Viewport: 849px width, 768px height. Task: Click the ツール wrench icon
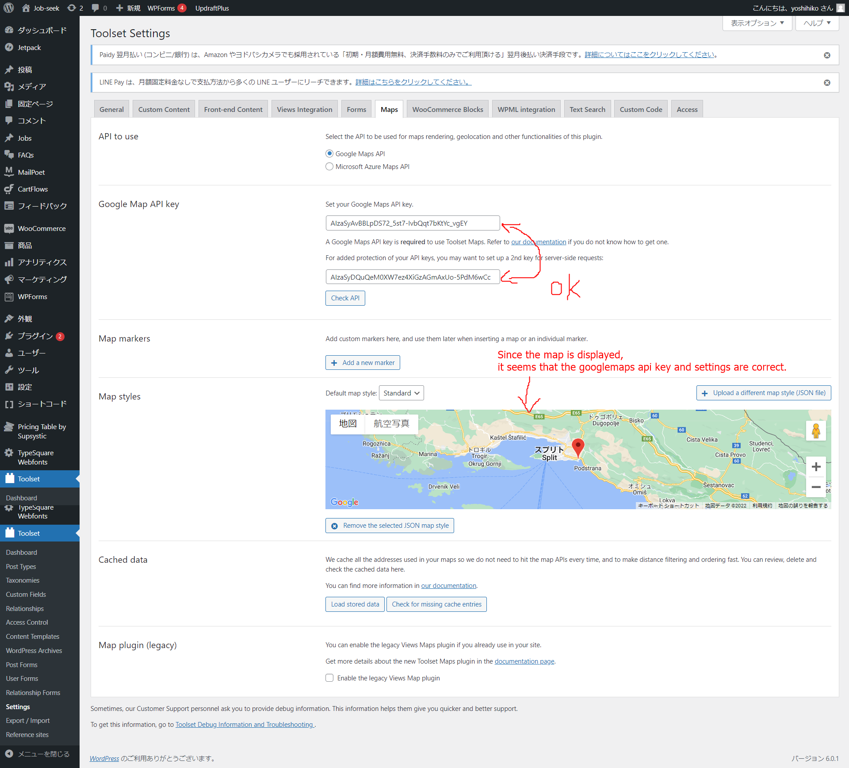tap(9, 370)
